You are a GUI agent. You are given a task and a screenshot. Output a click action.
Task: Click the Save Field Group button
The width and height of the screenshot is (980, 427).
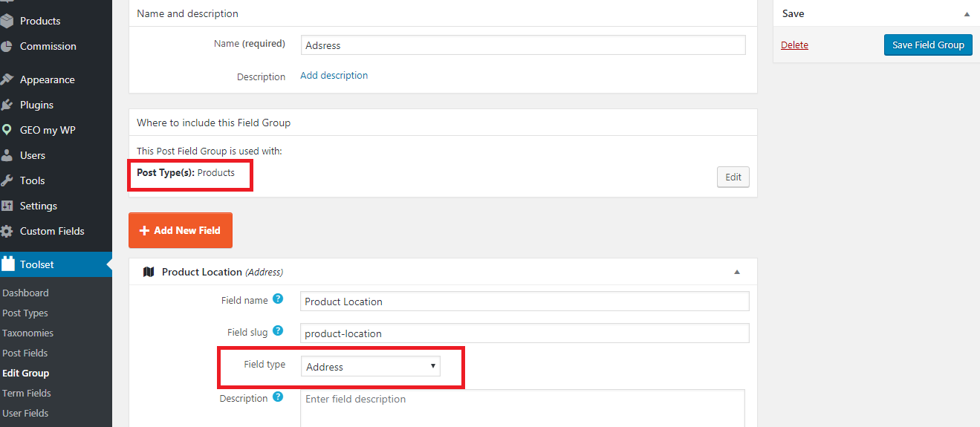(928, 45)
